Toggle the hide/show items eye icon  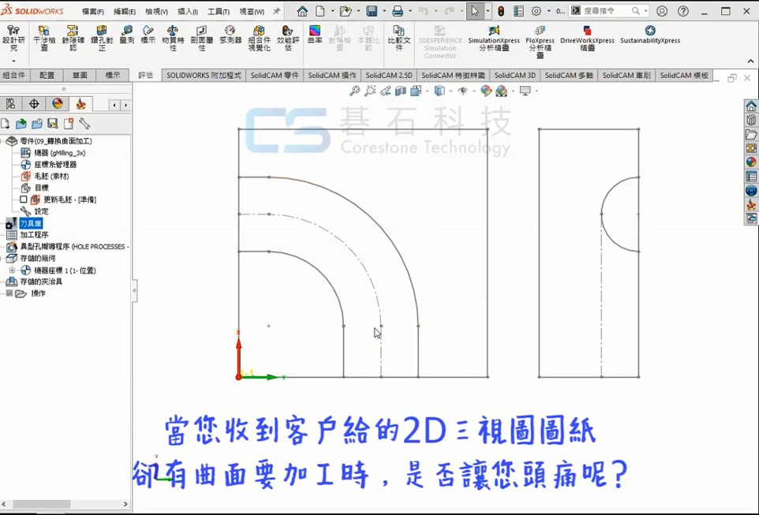(x=462, y=91)
